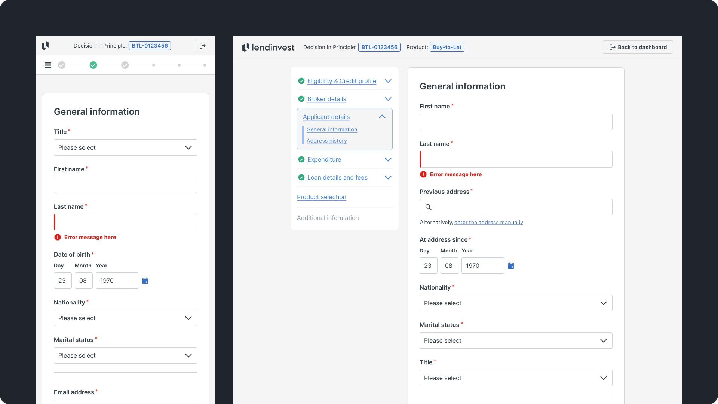This screenshot has width=718, height=404.
Task: Click the lendinvest logo in desktop header
Action: 268,47
